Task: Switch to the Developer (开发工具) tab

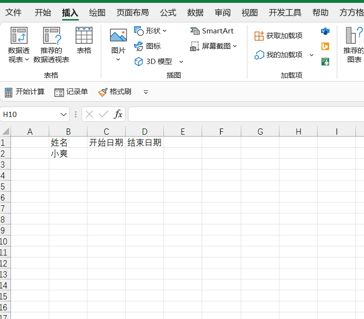Action: coord(285,12)
